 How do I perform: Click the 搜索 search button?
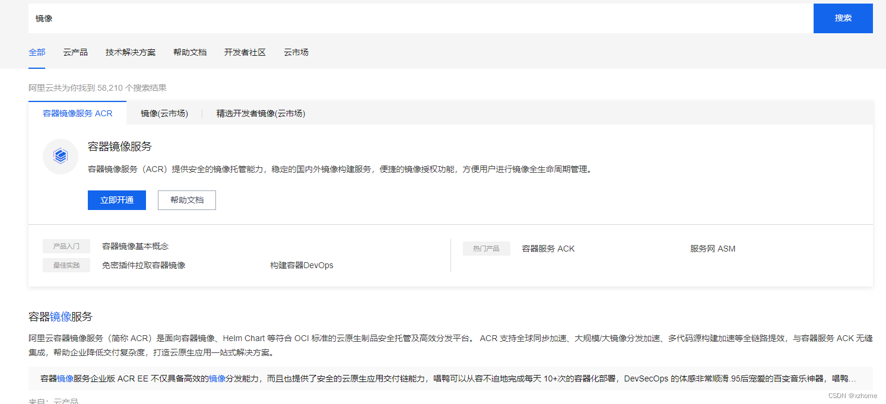pyautogui.click(x=843, y=18)
